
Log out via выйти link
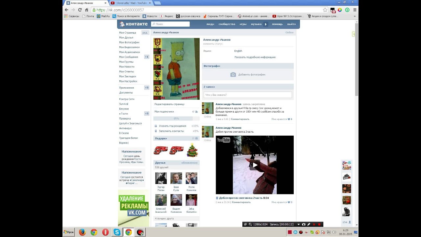click(x=291, y=24)
